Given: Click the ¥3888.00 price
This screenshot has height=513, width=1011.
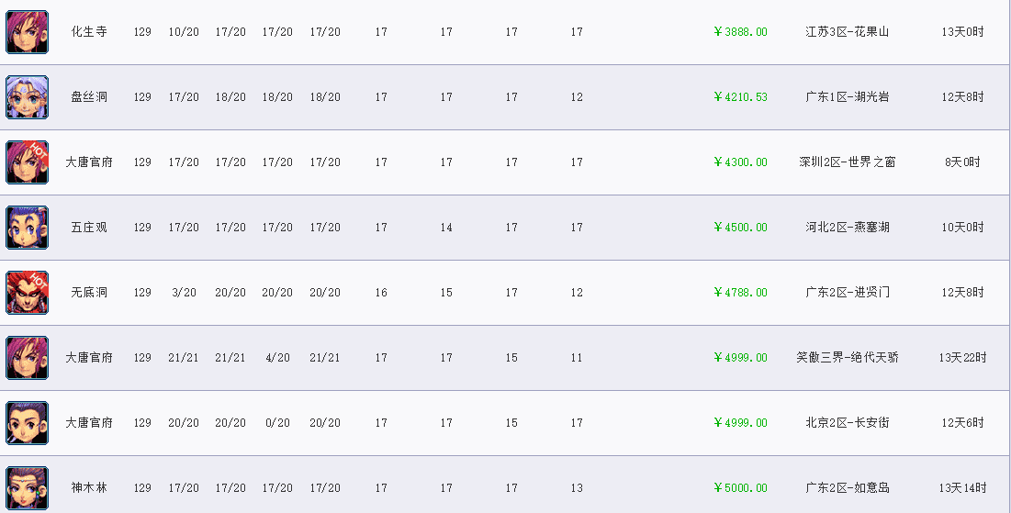Looking at the screenshot, I should pos(740,31).
